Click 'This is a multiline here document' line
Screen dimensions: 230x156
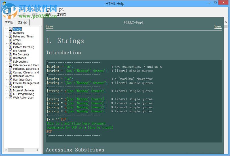(76, 123)
